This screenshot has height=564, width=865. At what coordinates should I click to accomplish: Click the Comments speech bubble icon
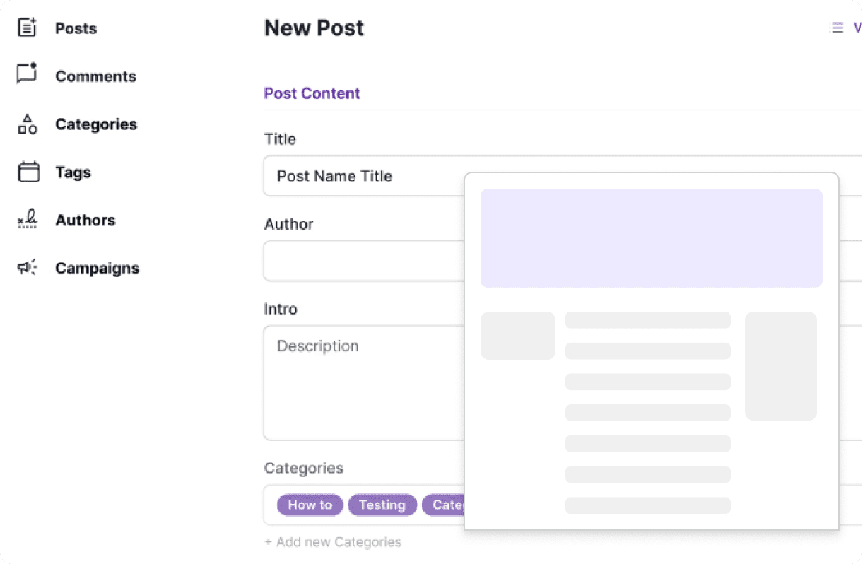point(28,74)
